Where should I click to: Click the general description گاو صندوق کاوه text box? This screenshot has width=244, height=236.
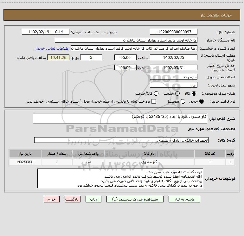(x=120, y=118)
